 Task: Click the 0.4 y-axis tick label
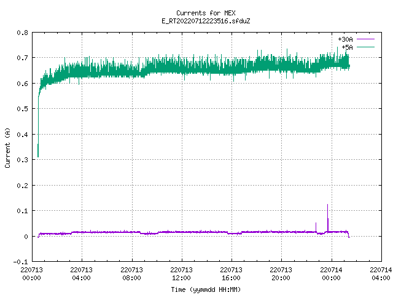(22, 135)
